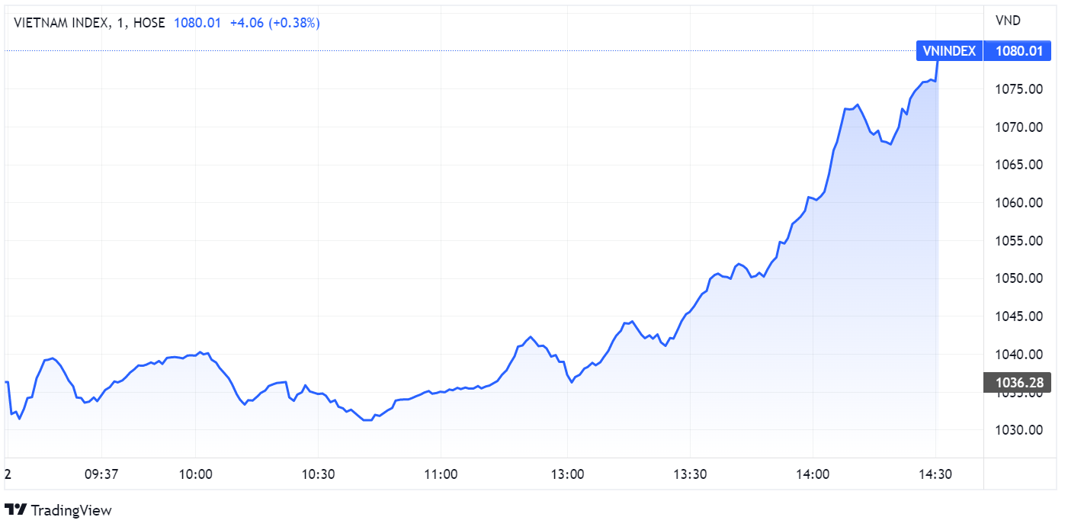Click the 1030.00 price scale label
Screen dimensions: 1068x530
[1018, 430]
